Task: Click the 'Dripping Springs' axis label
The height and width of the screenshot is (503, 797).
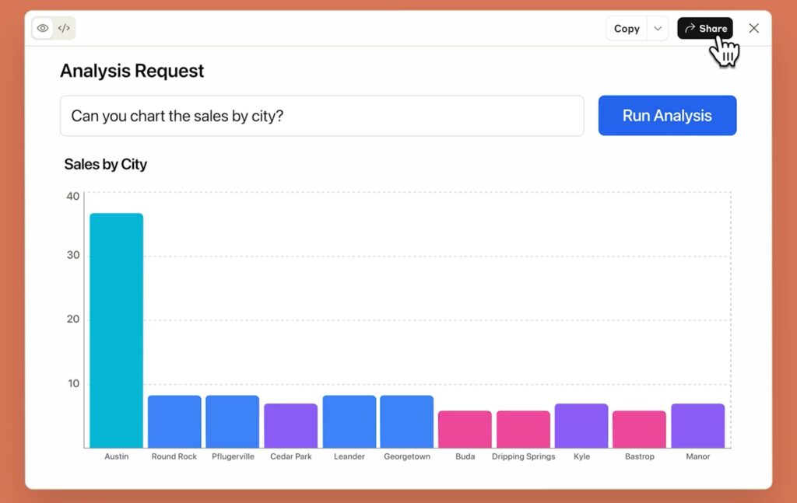Action: pyautogui.click(x=523, y=456)
